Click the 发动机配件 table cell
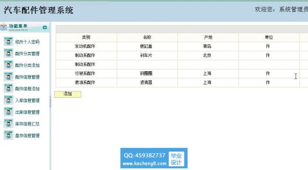Viewport: 308px width, 170px height. [86, 46]
